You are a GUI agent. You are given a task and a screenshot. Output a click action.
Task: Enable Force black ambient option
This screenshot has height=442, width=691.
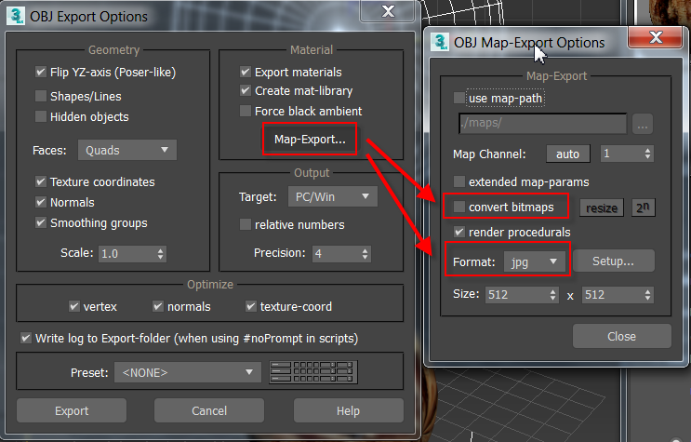click(245, 111)
